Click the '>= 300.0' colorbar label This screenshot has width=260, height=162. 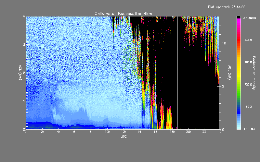[x=250, y=18]
